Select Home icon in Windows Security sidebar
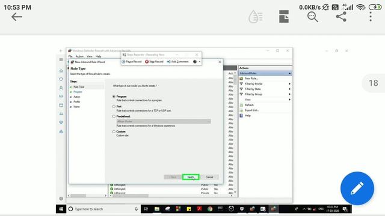 click(x=61, y=71)
